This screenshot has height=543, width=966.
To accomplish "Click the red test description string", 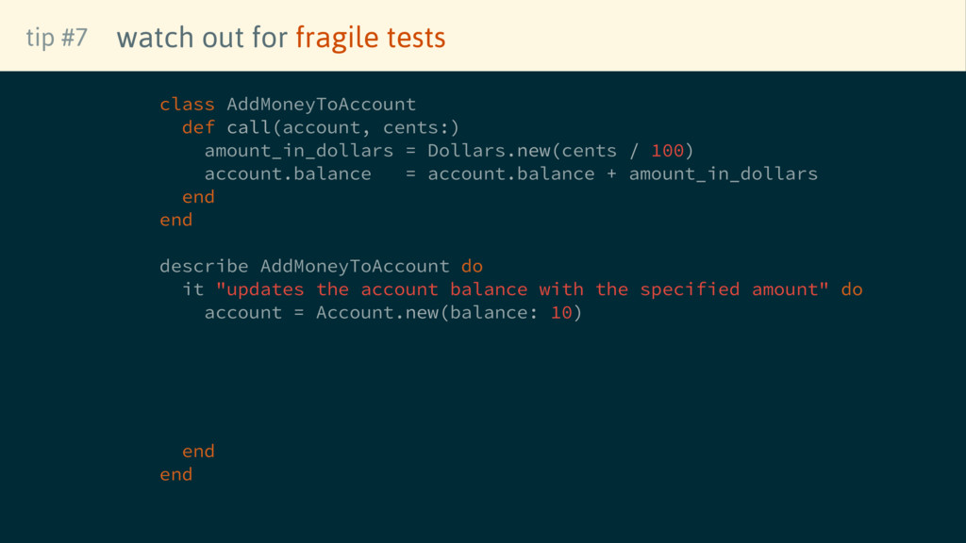I will [x=523, y=289].
